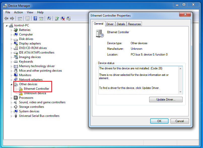
Task: Maximize the Device Manager window
Action: tap(184, 5)
